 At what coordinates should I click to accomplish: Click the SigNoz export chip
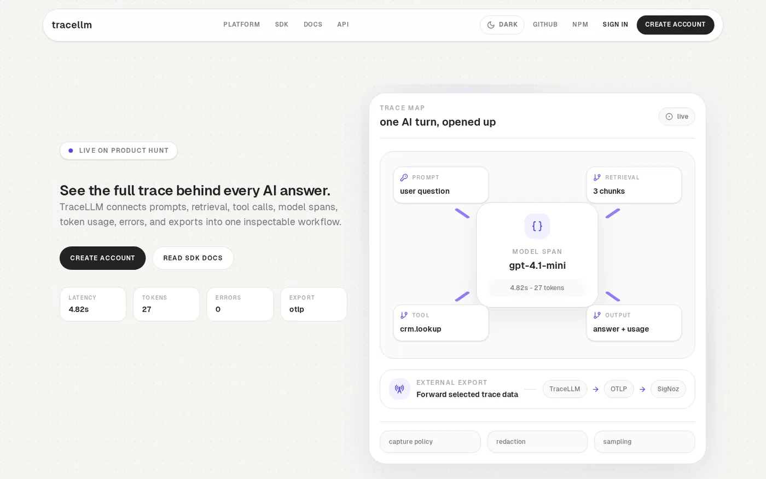point(668,389)
